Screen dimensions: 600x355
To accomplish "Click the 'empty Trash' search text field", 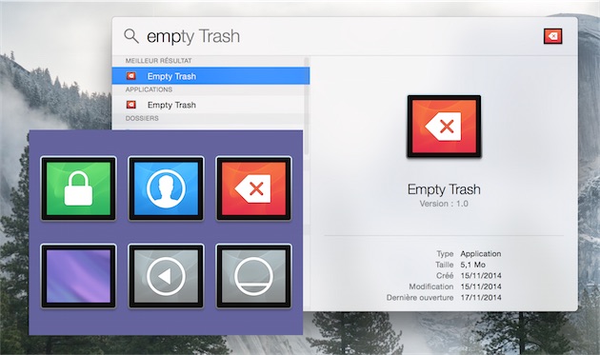I will (x=341, y=36).
